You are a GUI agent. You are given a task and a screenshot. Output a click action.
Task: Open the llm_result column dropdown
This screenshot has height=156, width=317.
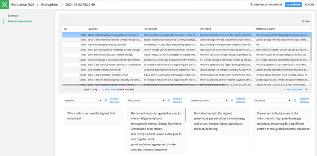tap(273, 101)
